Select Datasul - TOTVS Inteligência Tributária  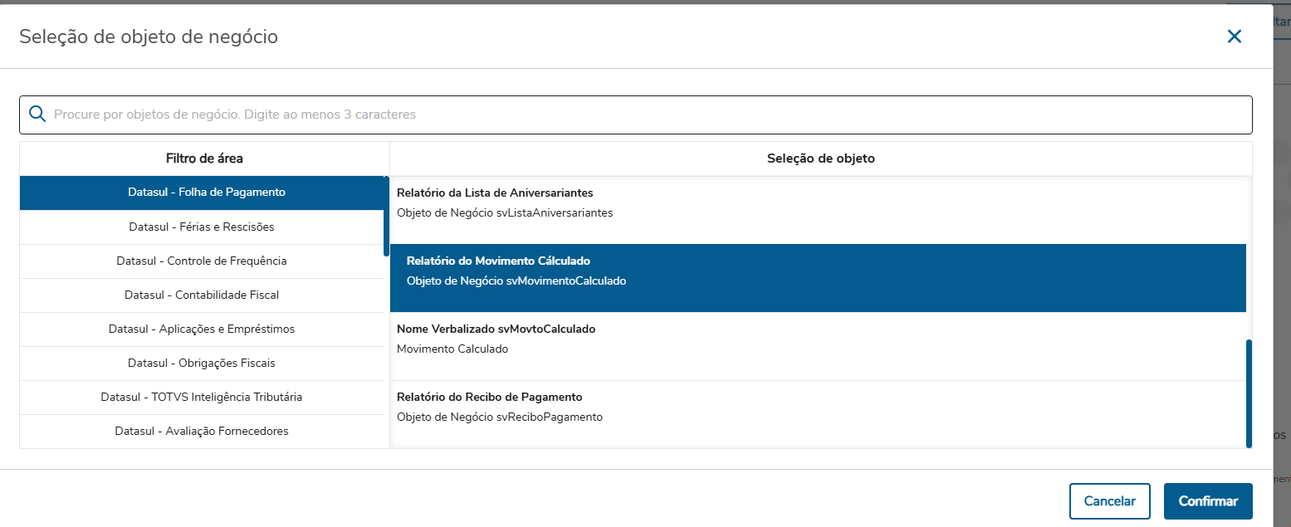tap(202, 397)
